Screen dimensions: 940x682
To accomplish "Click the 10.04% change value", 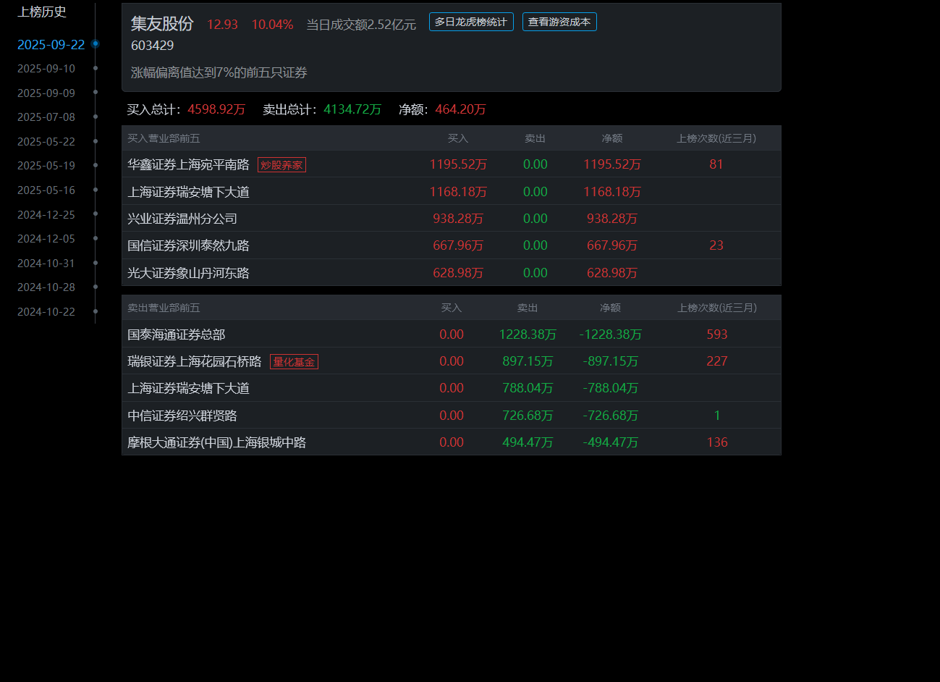I will (x=272, y=25).
